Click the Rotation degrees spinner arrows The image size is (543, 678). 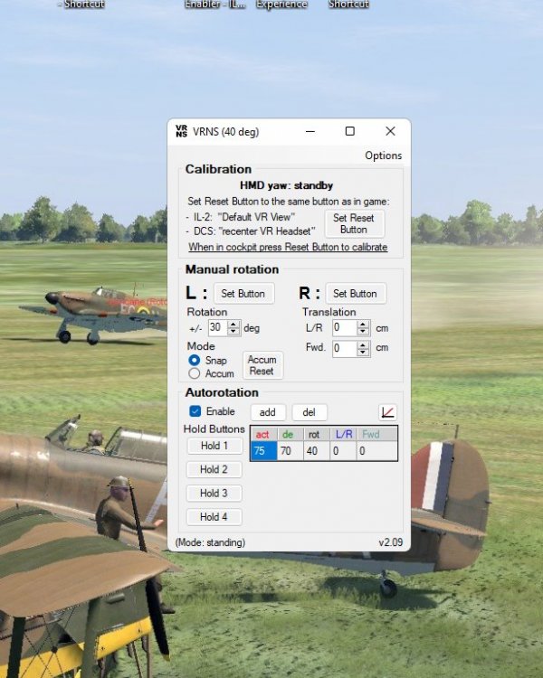pos(233,328)
